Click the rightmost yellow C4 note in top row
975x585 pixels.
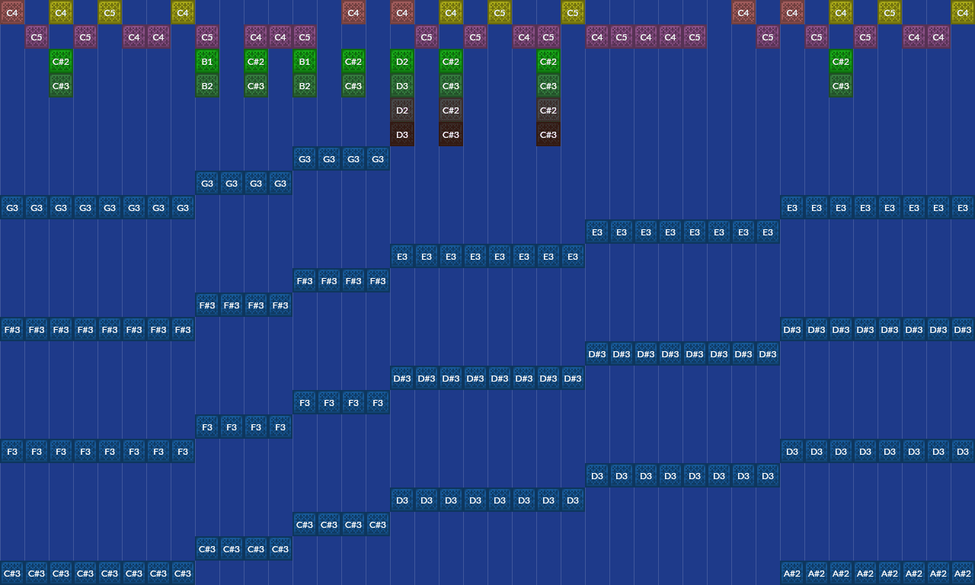[x=963, y=12]
